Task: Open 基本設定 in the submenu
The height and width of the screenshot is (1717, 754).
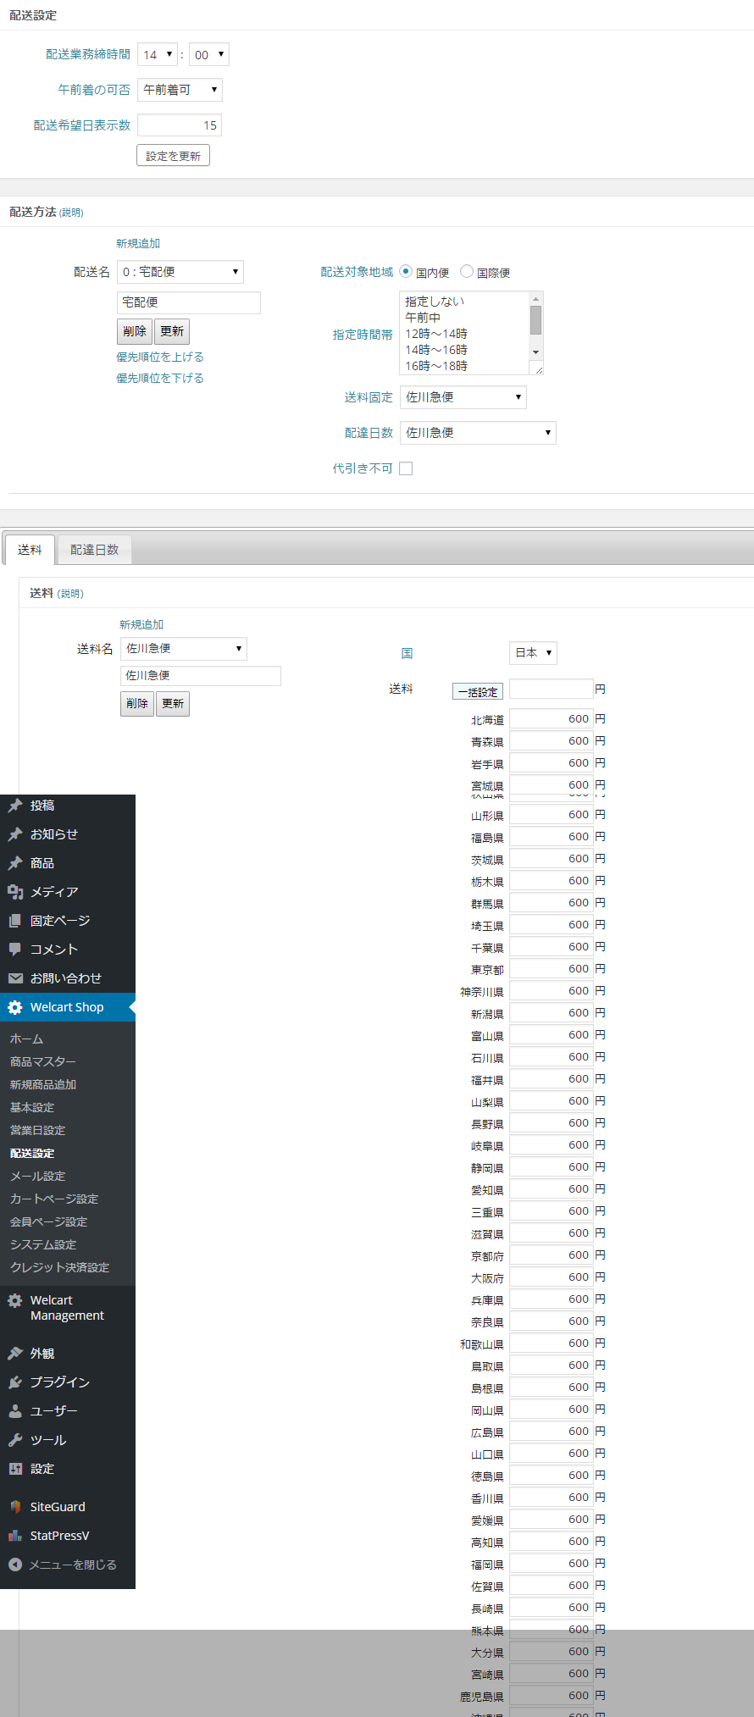Action: [31, 1107]
